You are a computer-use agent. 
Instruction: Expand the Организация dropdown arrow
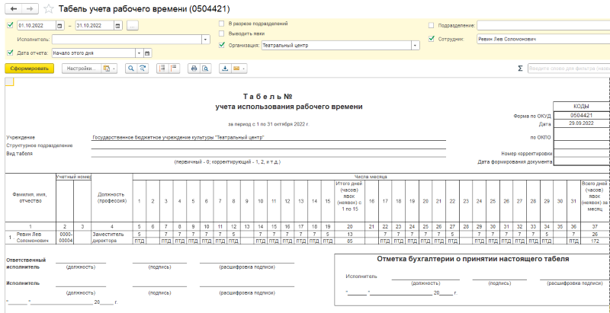click(x=416, y=46)
